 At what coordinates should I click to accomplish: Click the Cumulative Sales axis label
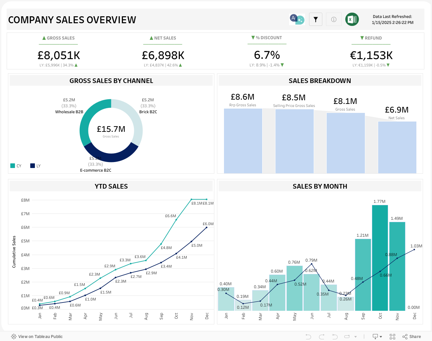[14, 252]
